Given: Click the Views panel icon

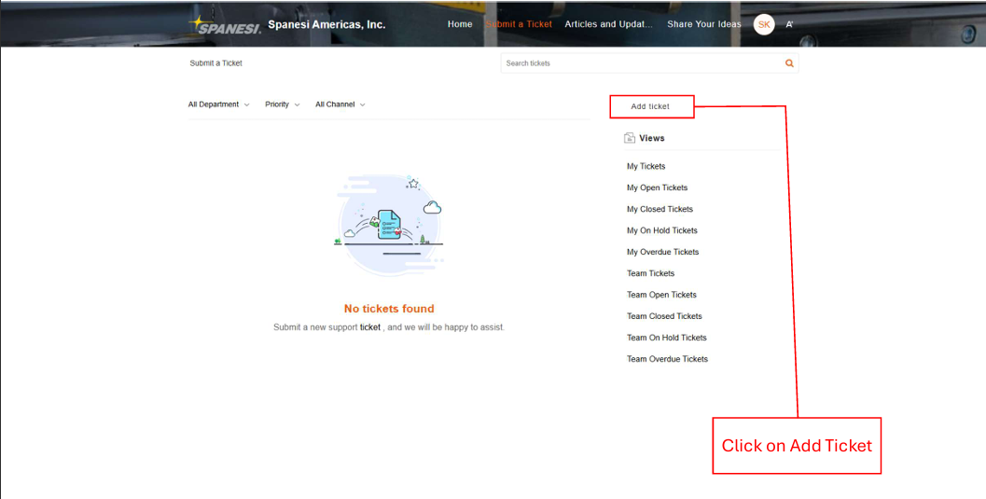Looking at the screenshot, I should 630,138.
